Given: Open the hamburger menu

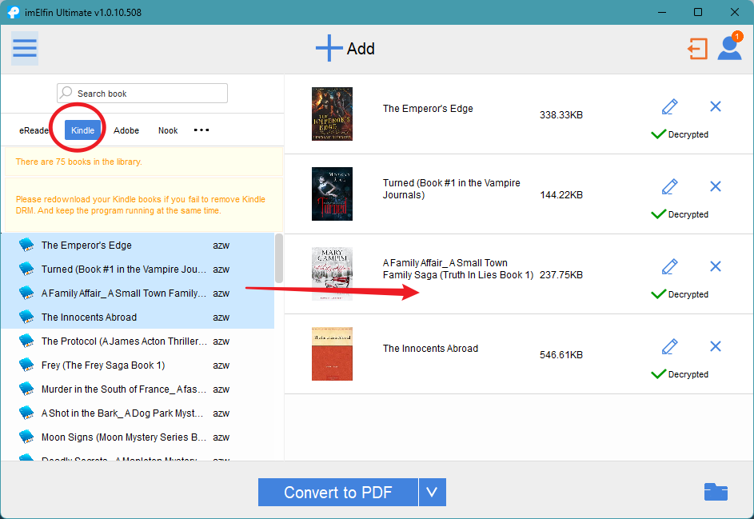Looking at the screenshot, I should pos(24,48).
